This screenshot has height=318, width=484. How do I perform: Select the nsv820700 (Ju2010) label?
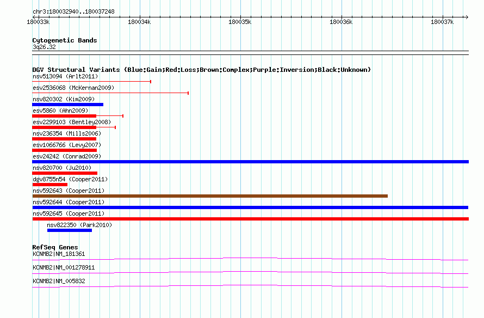(x=62, y=168)
